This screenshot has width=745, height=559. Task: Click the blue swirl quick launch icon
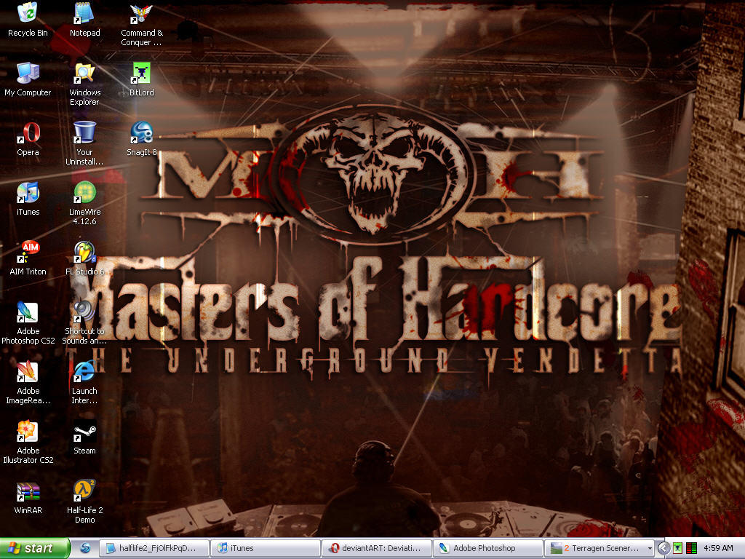[85, 548]
